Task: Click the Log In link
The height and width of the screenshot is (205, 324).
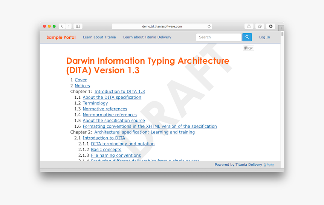Action: click(x=264, y=37)
